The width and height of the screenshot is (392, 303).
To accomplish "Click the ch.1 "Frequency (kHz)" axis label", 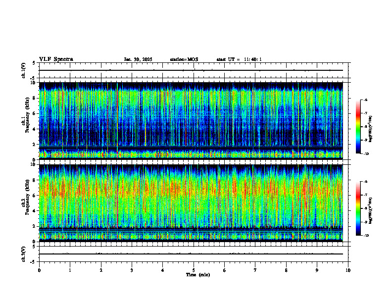I will click(x=28, y=115).
